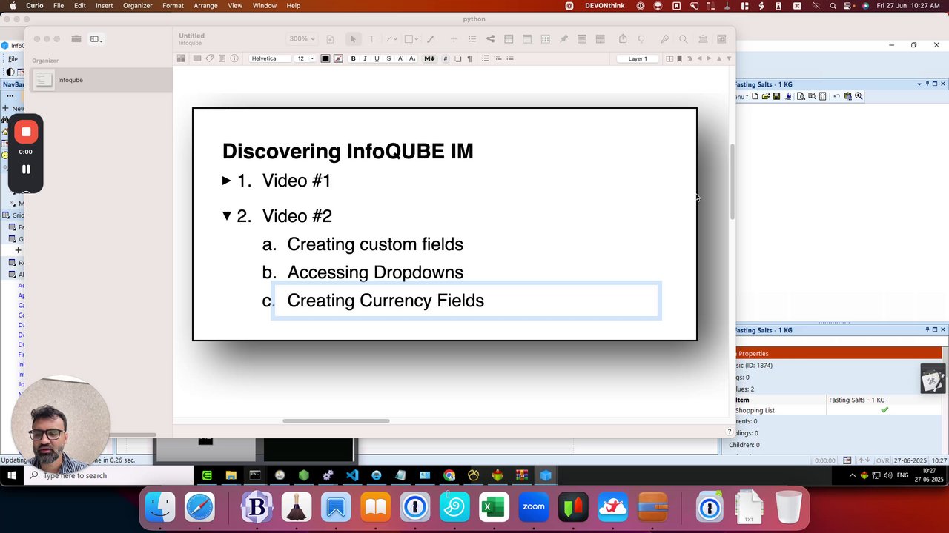Click the Share icon in Curio toolbar
The width and height of the screenshot is (949, 533).
(x=623, y=39)
